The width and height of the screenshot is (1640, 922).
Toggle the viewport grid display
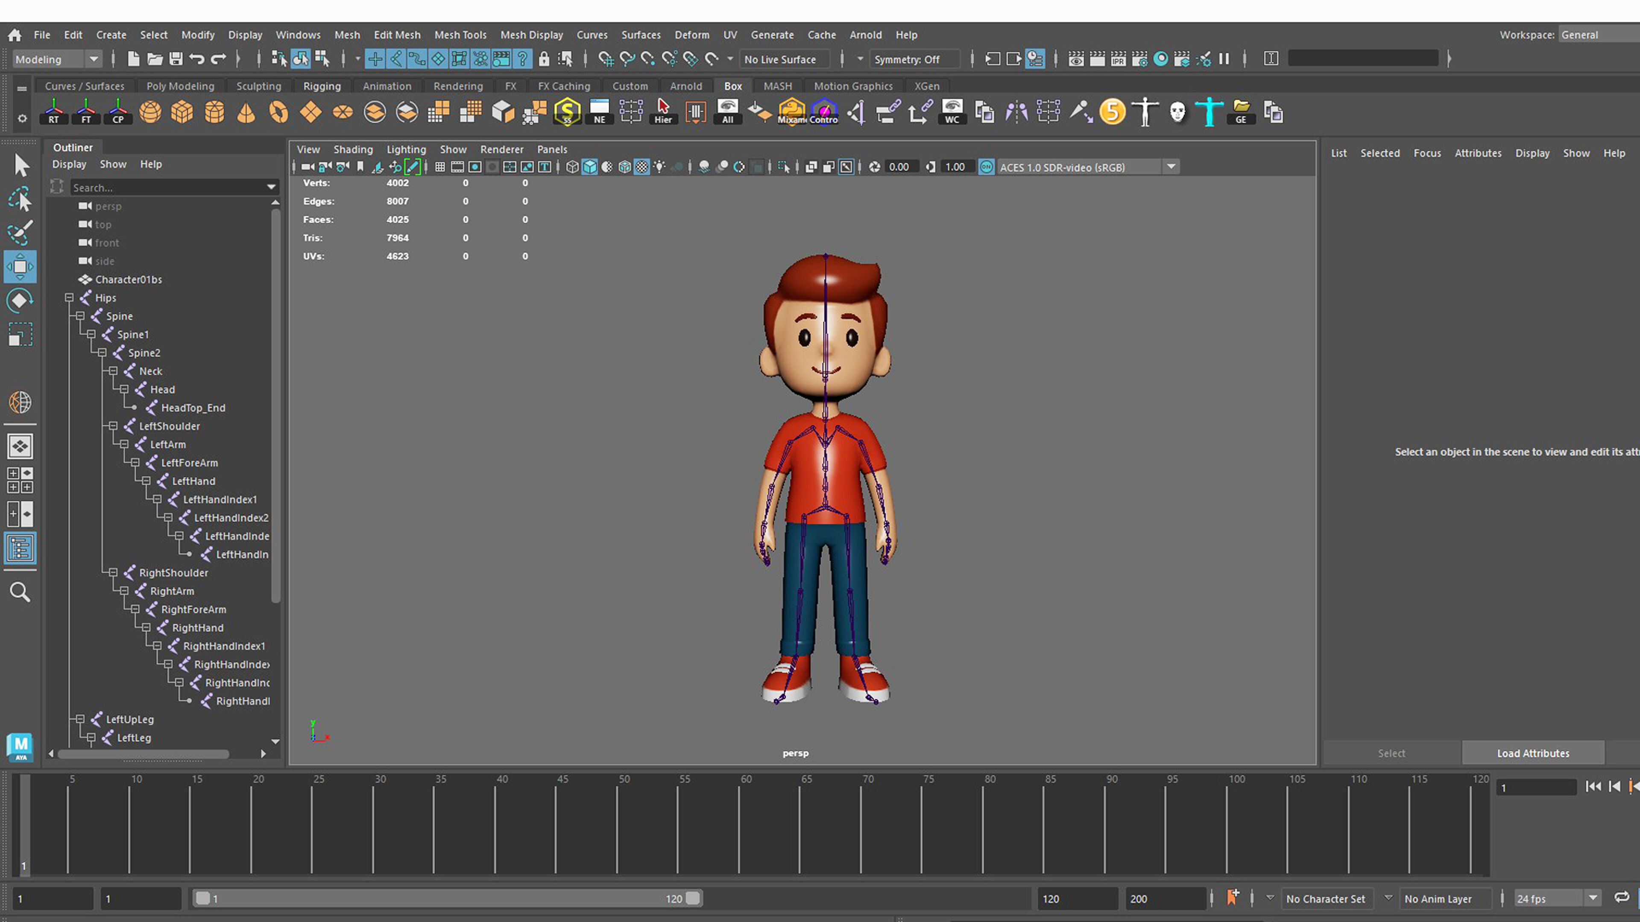click(x=440, y=167)
